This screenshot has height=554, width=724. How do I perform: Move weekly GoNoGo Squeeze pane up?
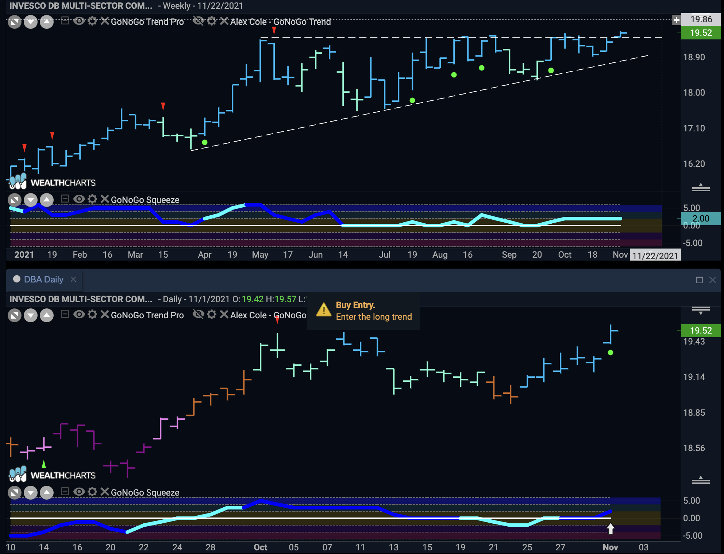[x=47, y=200]
